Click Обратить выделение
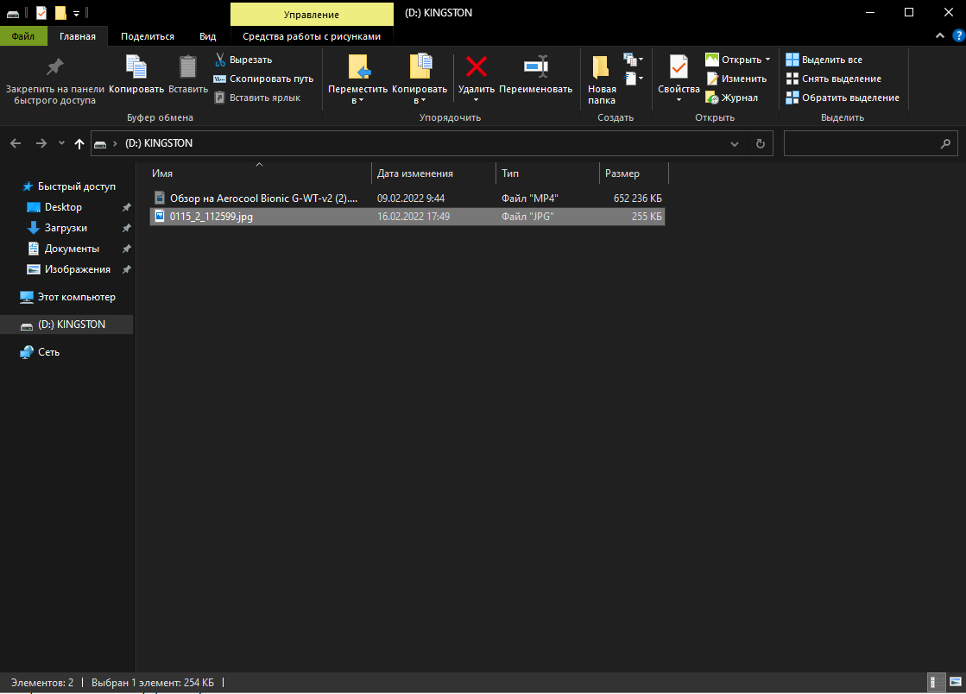This screenshot has height=694, width=966. pyautogui.click(x=843, y=98)
